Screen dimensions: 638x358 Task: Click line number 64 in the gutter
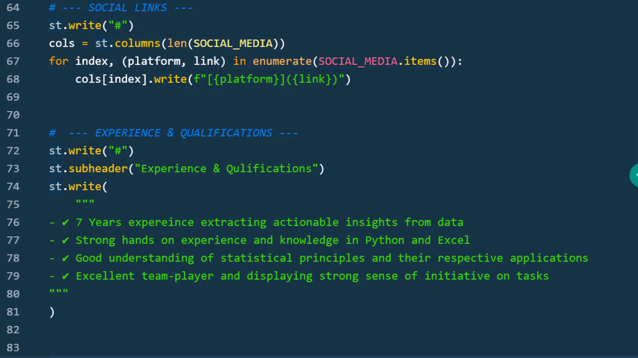click(13, 8)
